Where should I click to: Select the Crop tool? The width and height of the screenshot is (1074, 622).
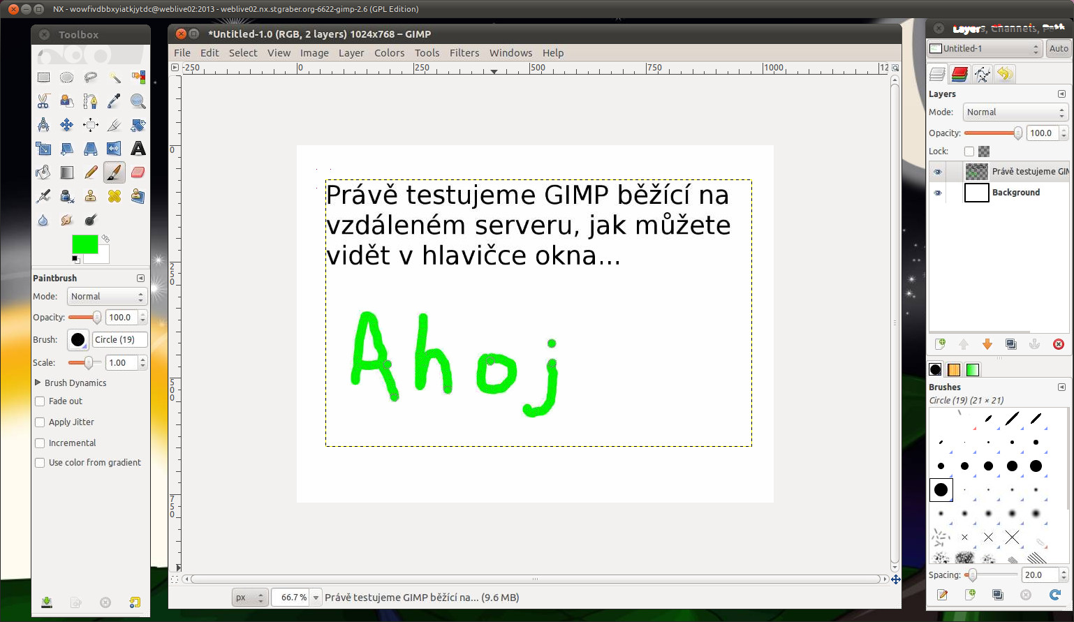(x=115, y=125)
